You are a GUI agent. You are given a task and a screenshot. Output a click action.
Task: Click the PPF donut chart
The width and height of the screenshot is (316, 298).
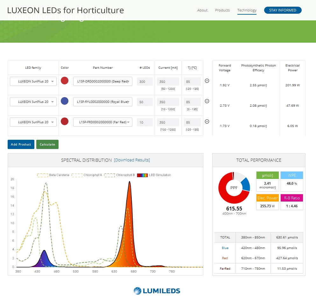click(234, 188)
